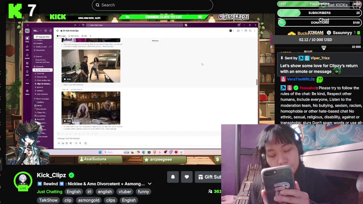Click Slack Activity bell icon
Viewport: 363px width, 204px height.
(27, 56)
